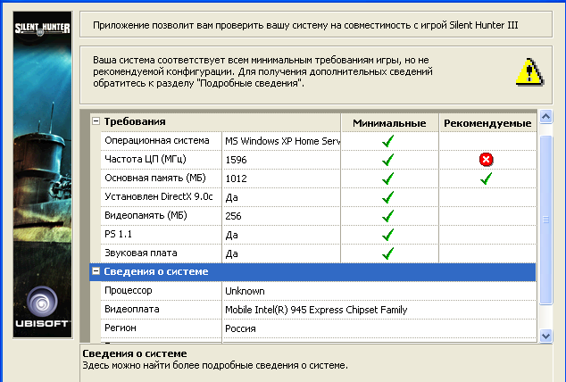The width and height of the screenshot is (566, 382).
Task: Click the green check in Звуковая плата row
Action: 388,253
